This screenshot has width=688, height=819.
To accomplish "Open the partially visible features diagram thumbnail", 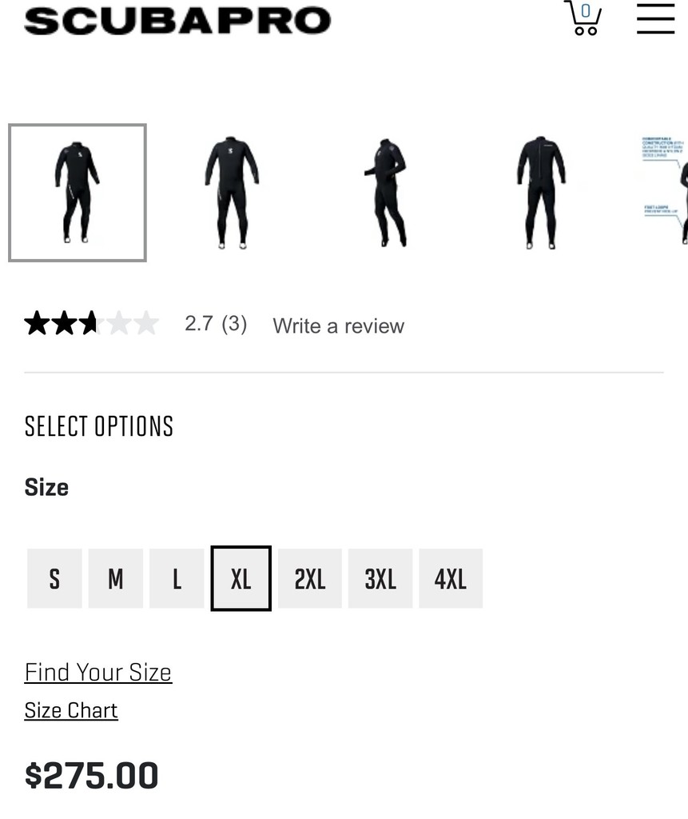I will [666, 193].
